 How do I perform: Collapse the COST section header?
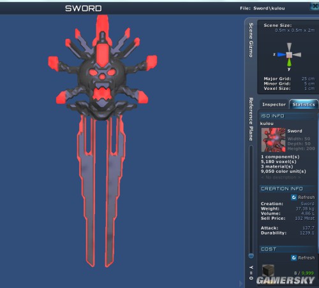coord(288,249)
